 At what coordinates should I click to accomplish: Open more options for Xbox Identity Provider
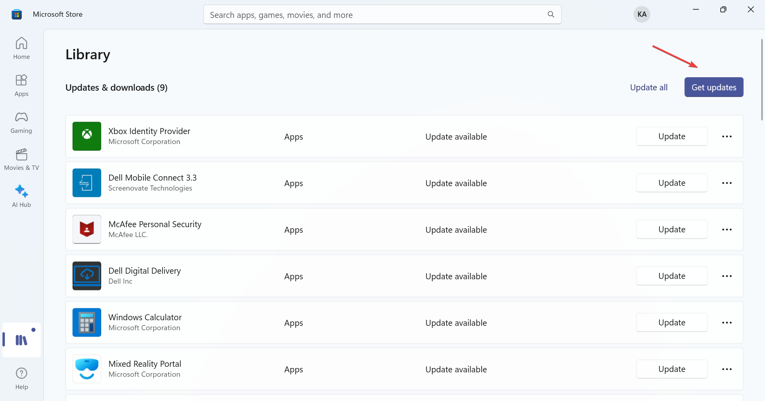click(x=727, y=136)
